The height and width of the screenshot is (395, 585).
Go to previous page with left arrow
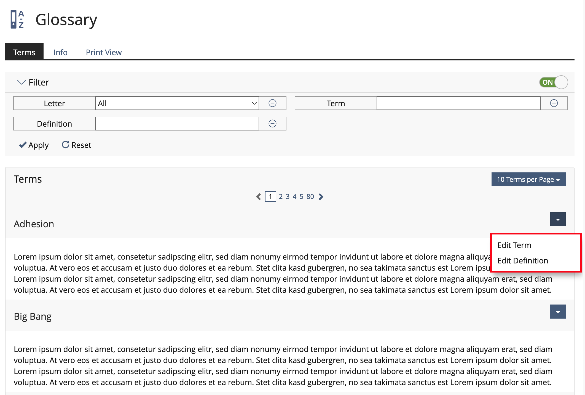click(258, 197)
